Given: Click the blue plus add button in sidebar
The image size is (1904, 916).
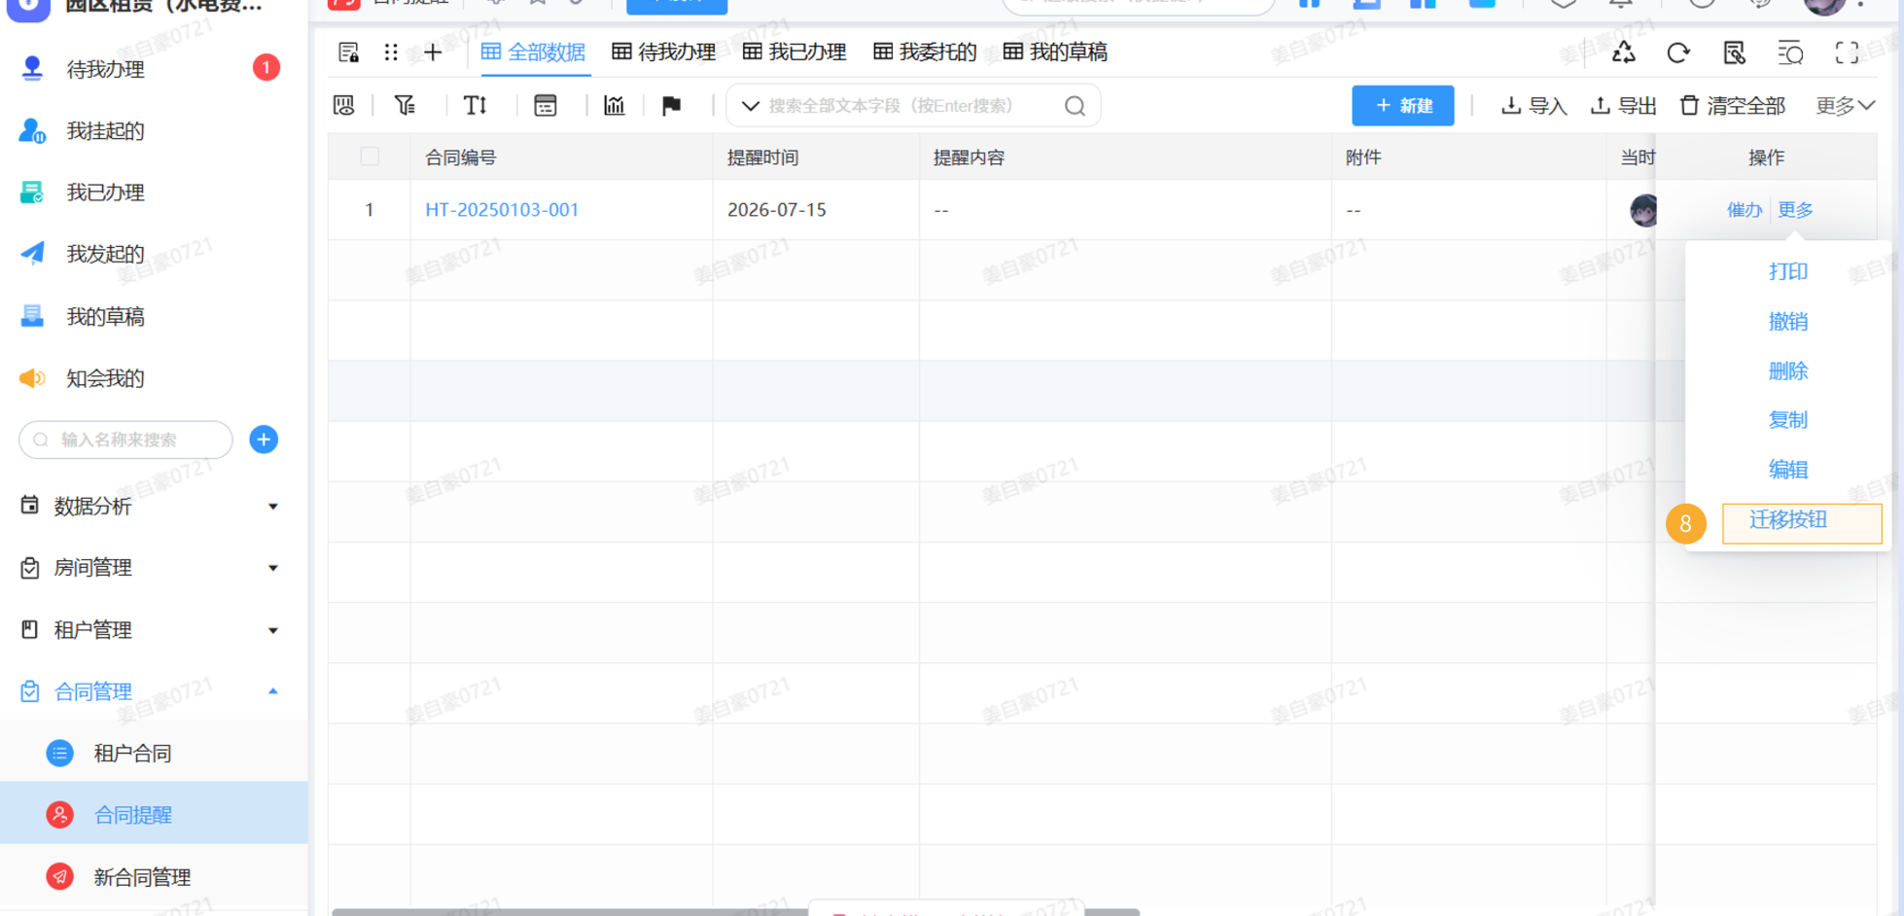Looking at the screenshot, I should point(264,440).
